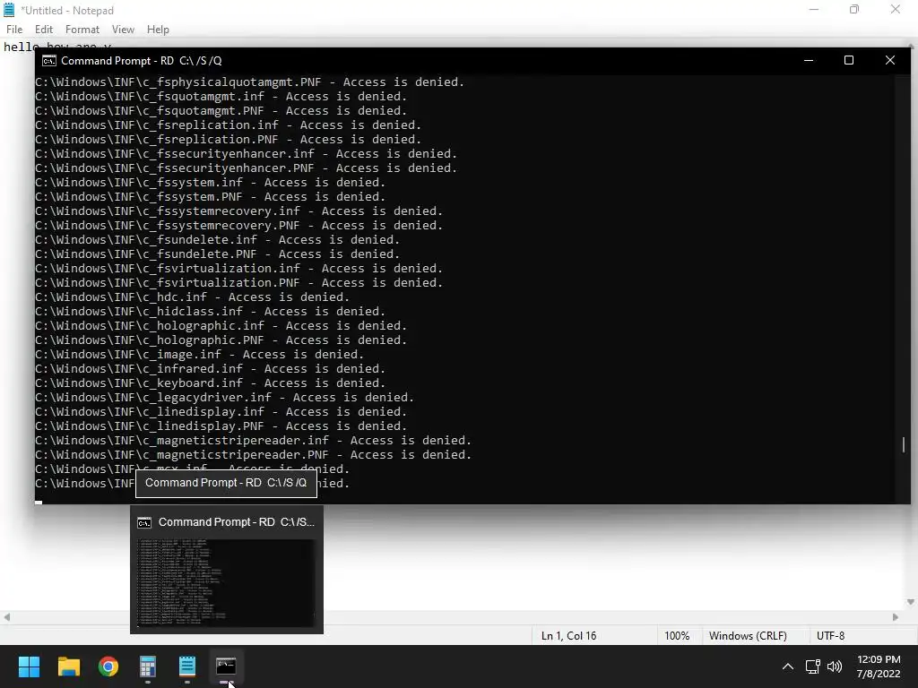Launch Google Chrome from taskbar
The height and width of the screenshot is (688, 918).
point(108,666)
